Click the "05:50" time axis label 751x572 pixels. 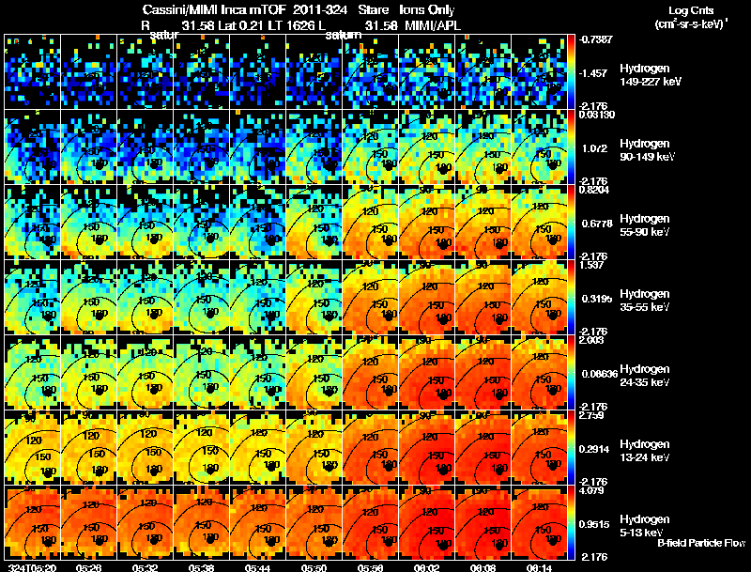[314, 567]
